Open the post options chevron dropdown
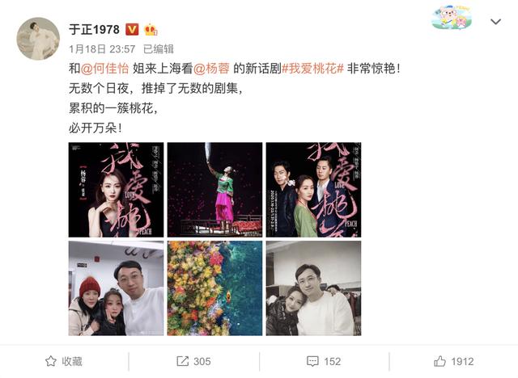 coord(495,22)
